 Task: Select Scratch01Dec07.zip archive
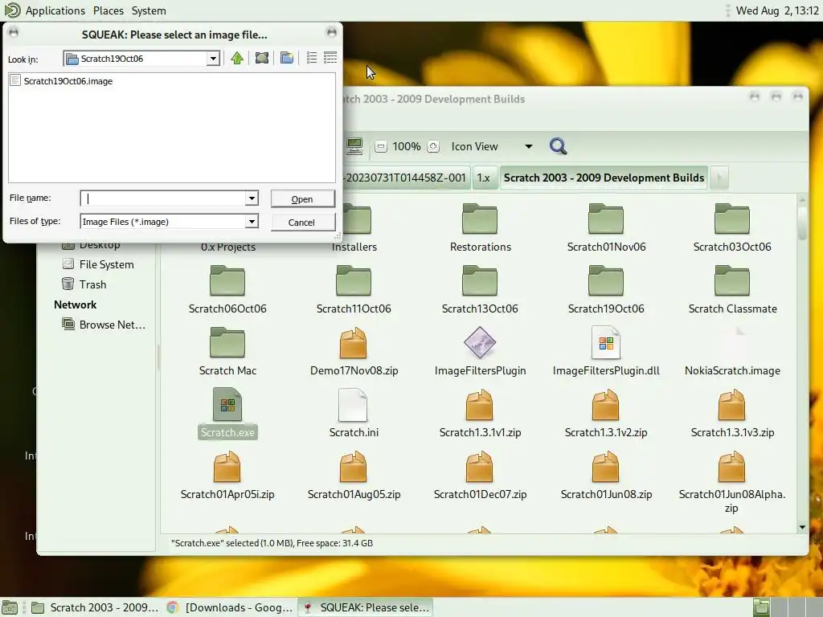pyautogui.click(x=480, y=476)
